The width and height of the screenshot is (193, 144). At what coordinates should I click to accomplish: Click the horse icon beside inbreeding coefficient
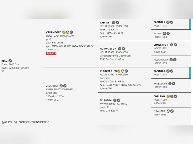(x=16, y=122)
